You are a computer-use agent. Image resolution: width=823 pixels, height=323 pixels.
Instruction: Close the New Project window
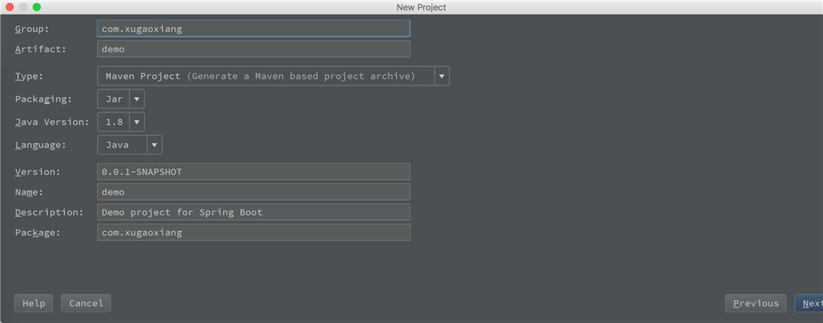(9, 7)
